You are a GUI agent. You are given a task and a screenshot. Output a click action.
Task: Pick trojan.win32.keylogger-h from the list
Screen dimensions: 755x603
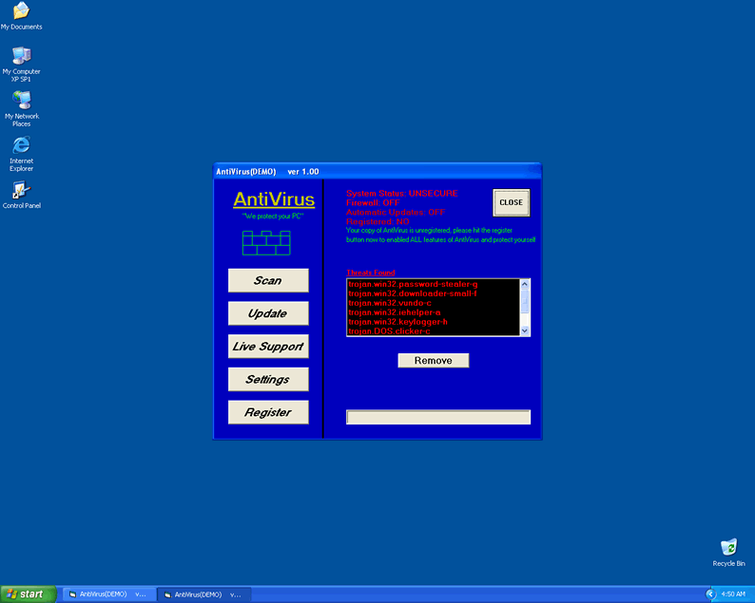[x=397, y=322]
